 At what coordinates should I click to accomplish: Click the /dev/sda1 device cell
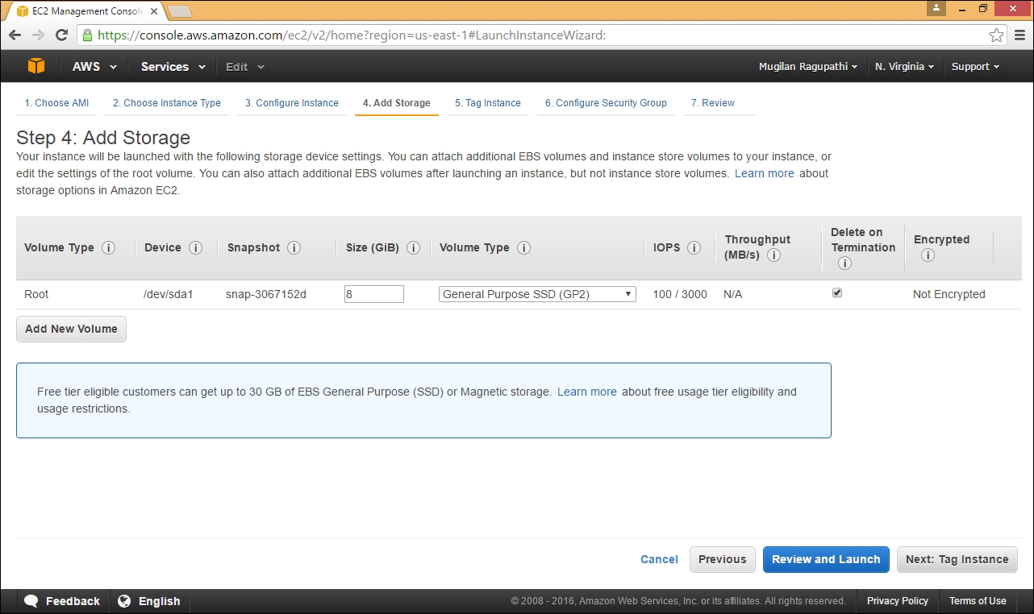[168, 294]
